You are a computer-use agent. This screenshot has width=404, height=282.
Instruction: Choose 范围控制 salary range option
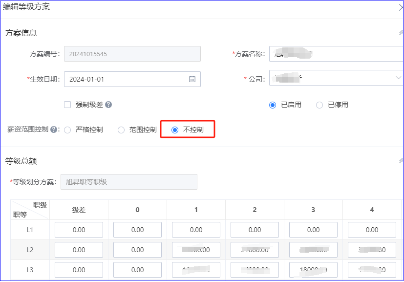(121, 130)
